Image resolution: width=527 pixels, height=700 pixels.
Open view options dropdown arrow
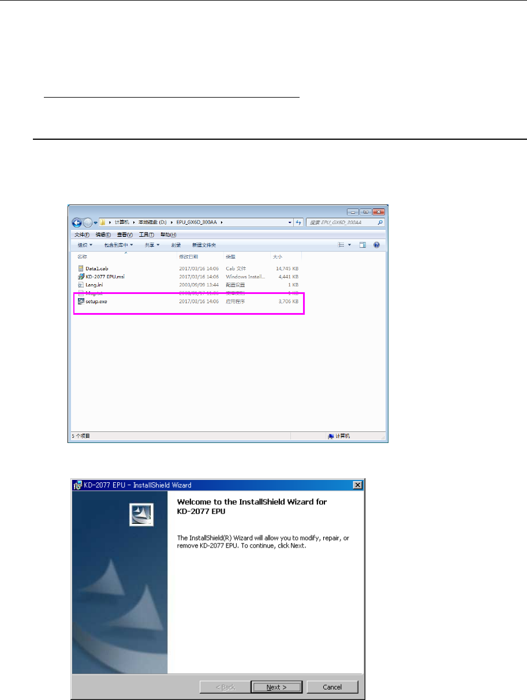coord(349,245)
